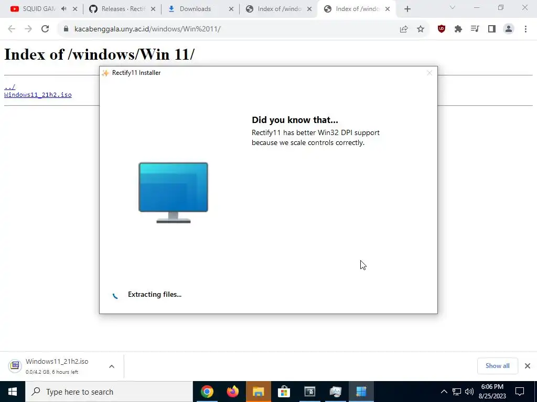
Task: Open media controls button
Action: 475,29
